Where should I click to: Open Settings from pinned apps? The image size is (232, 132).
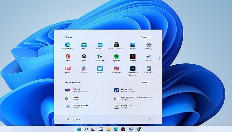tap(149, 45)
